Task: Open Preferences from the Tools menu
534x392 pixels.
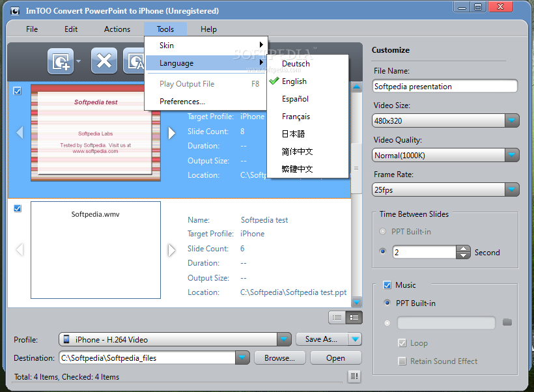Action: click(206, 102)
